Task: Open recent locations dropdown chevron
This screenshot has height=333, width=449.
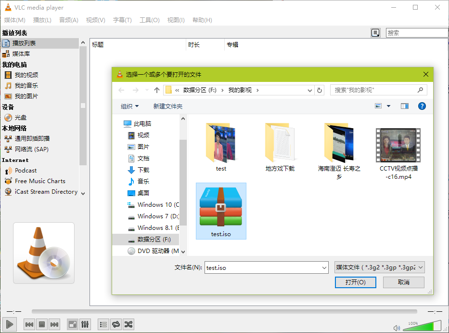Action: [x=147, y=90]
